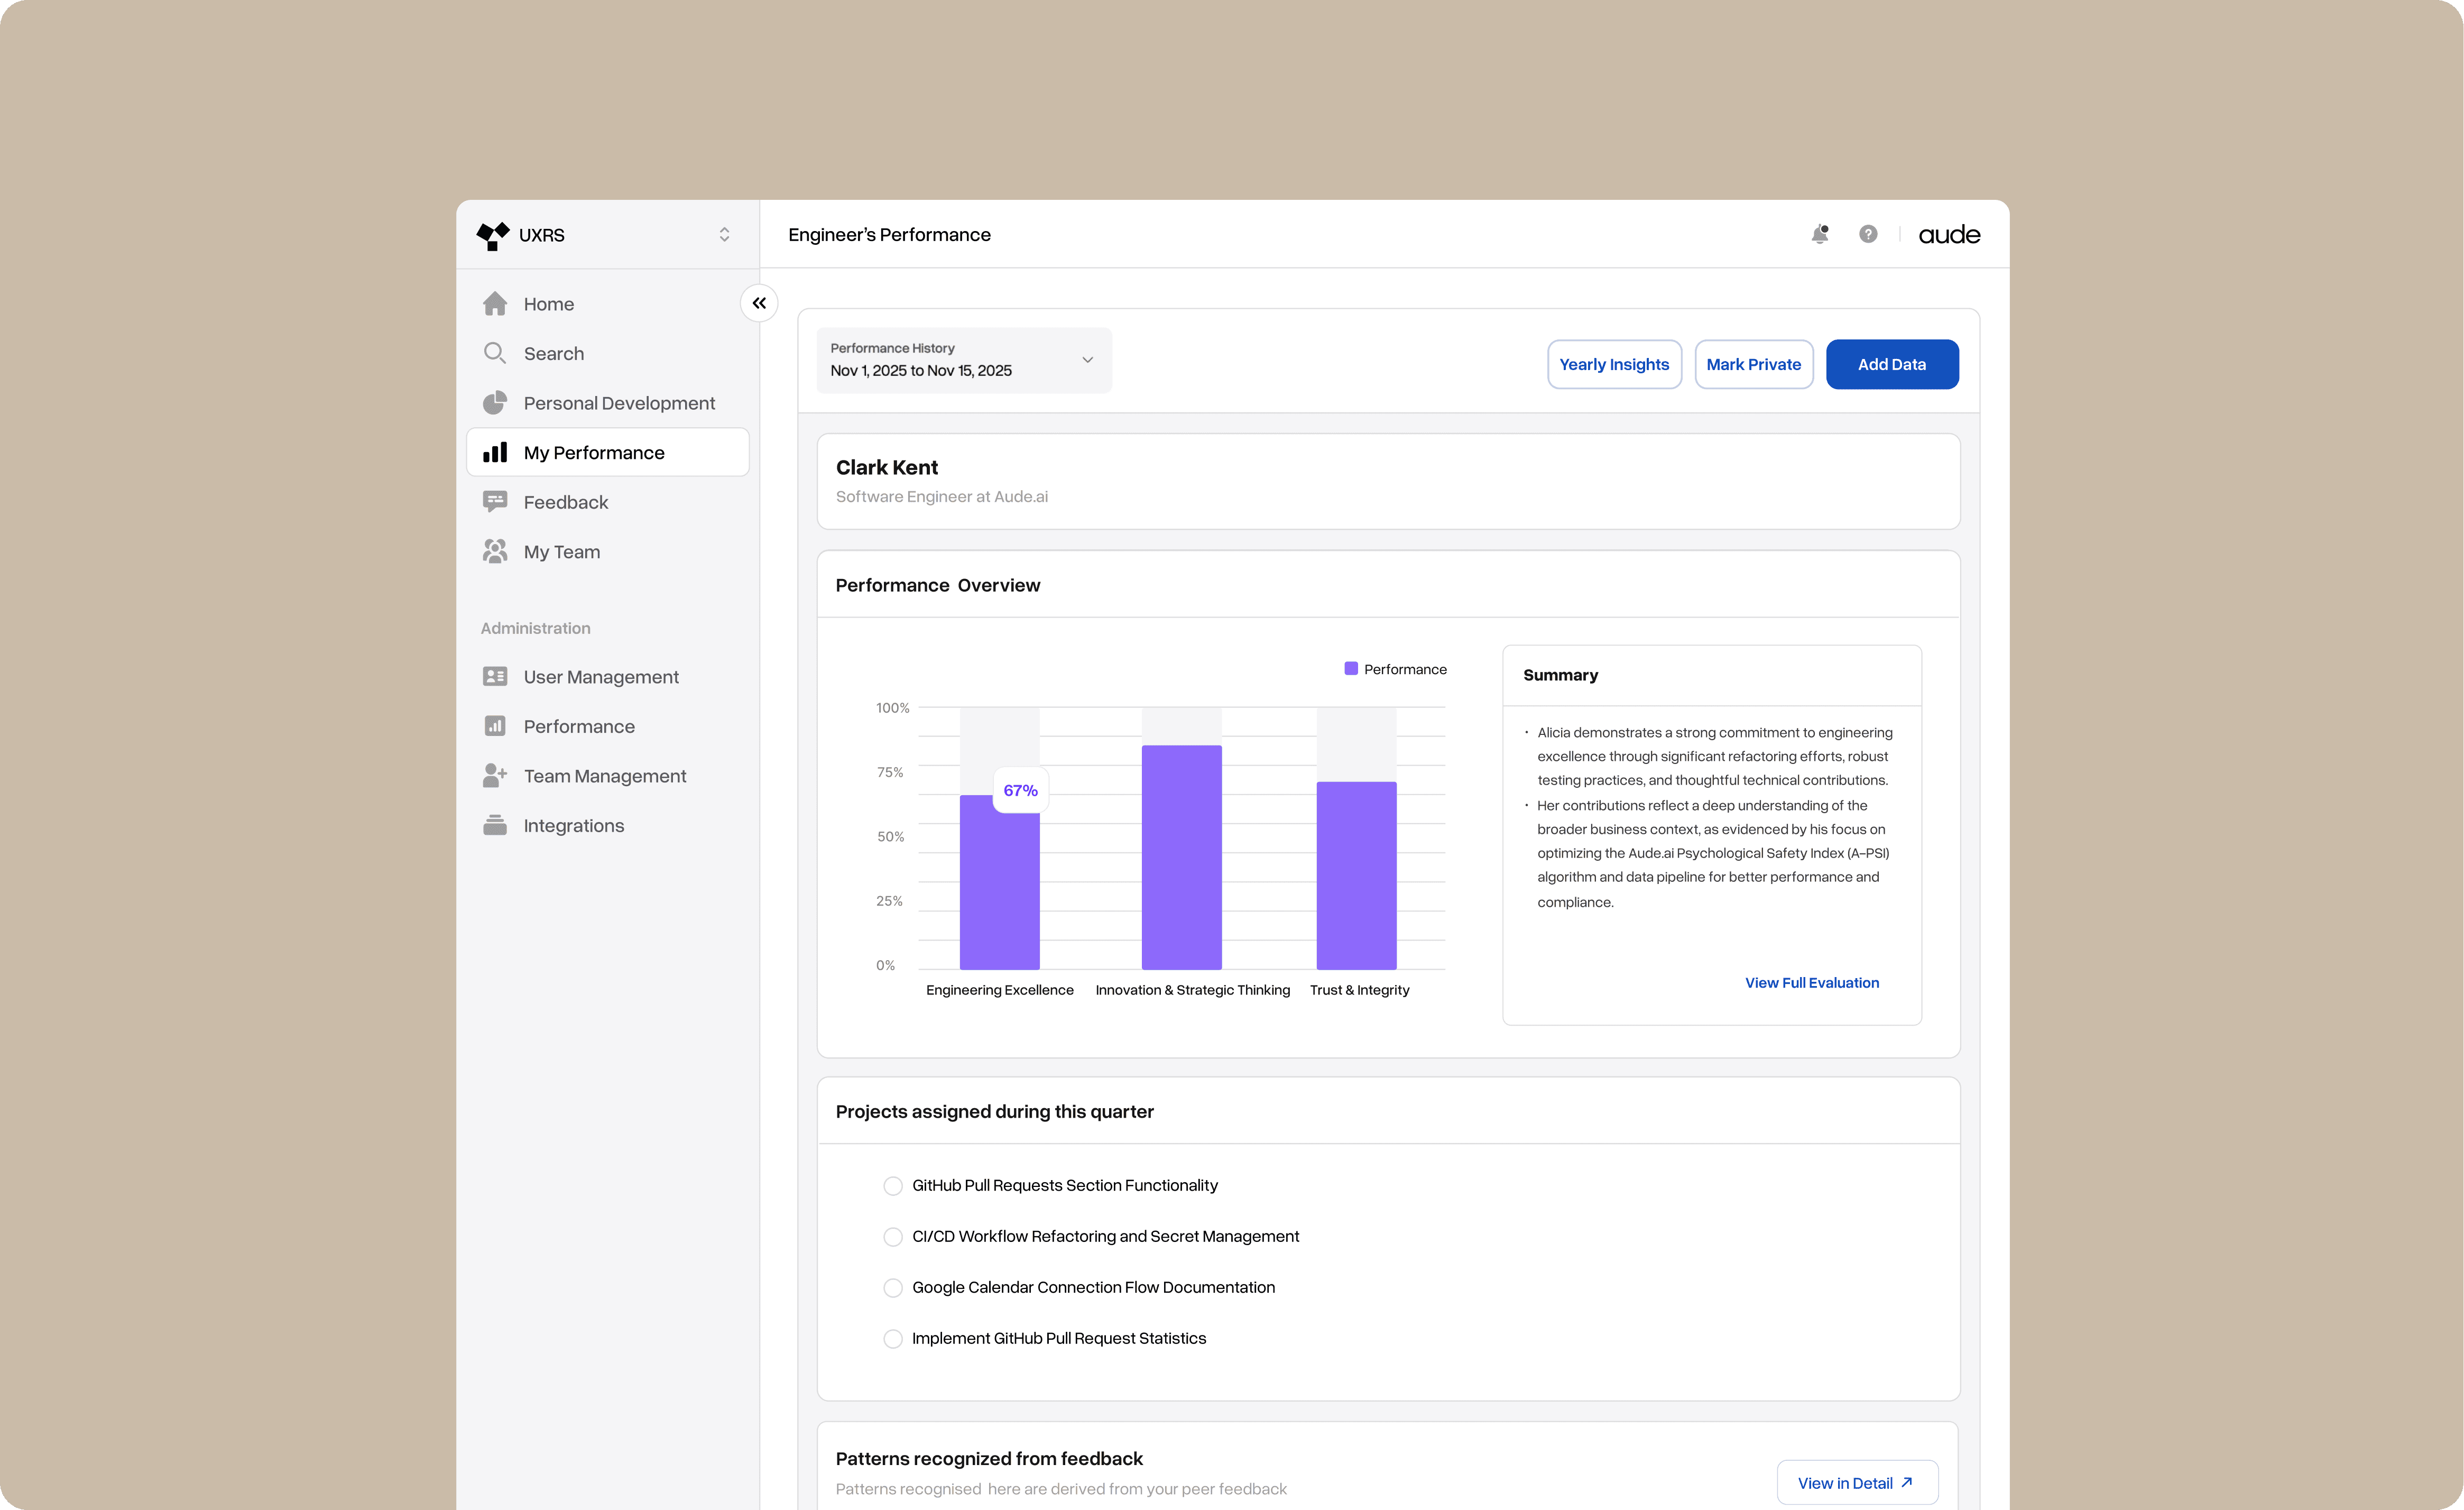The width and height of the screenshot is (2464, 1510).
Task: Expand the UXRS workspace switcher
Action: 724,235
